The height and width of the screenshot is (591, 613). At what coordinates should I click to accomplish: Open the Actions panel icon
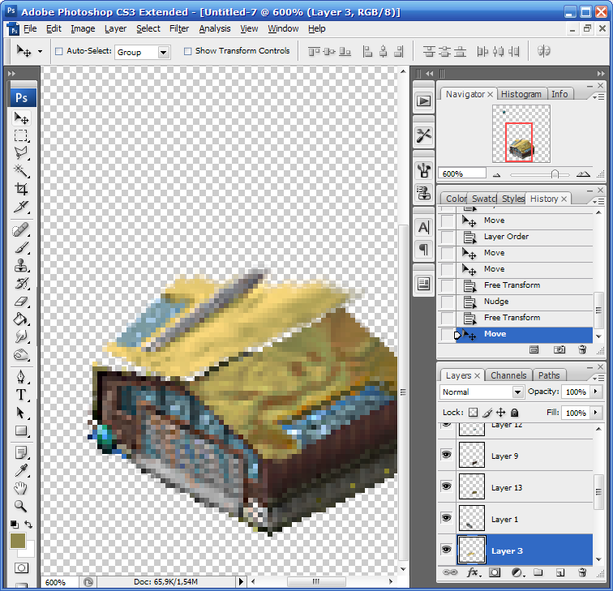[x=423, y=101]
